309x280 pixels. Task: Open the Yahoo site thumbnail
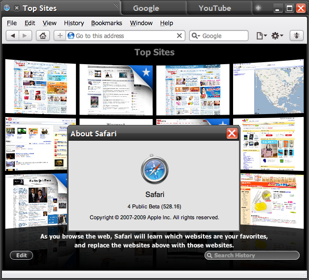coord(40,87)
